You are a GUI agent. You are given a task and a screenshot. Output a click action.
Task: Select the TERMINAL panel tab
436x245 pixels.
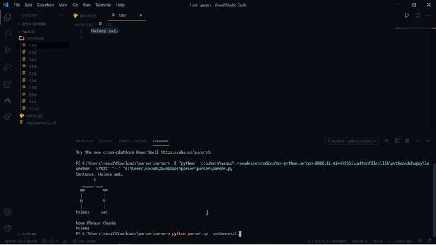pos(161,141)
